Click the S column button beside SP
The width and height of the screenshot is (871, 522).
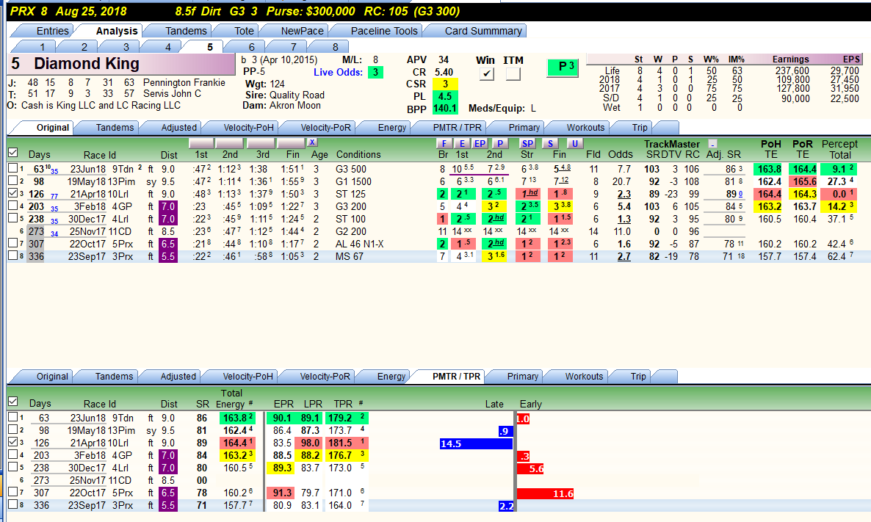(550, 143)
